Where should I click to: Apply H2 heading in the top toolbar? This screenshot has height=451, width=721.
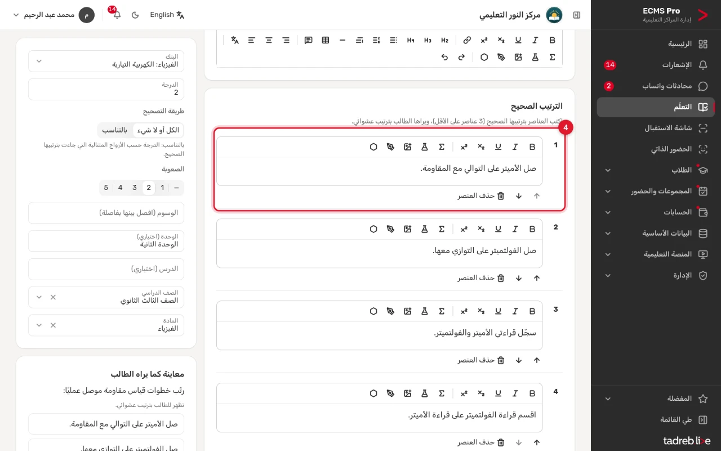point(444,40)
